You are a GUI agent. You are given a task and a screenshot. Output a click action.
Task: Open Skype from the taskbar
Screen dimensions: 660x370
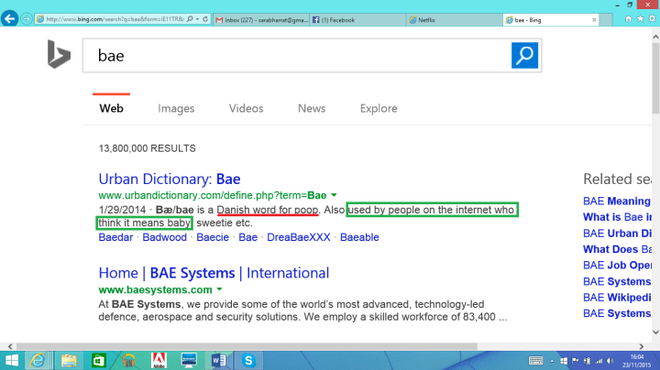(248, 359)
